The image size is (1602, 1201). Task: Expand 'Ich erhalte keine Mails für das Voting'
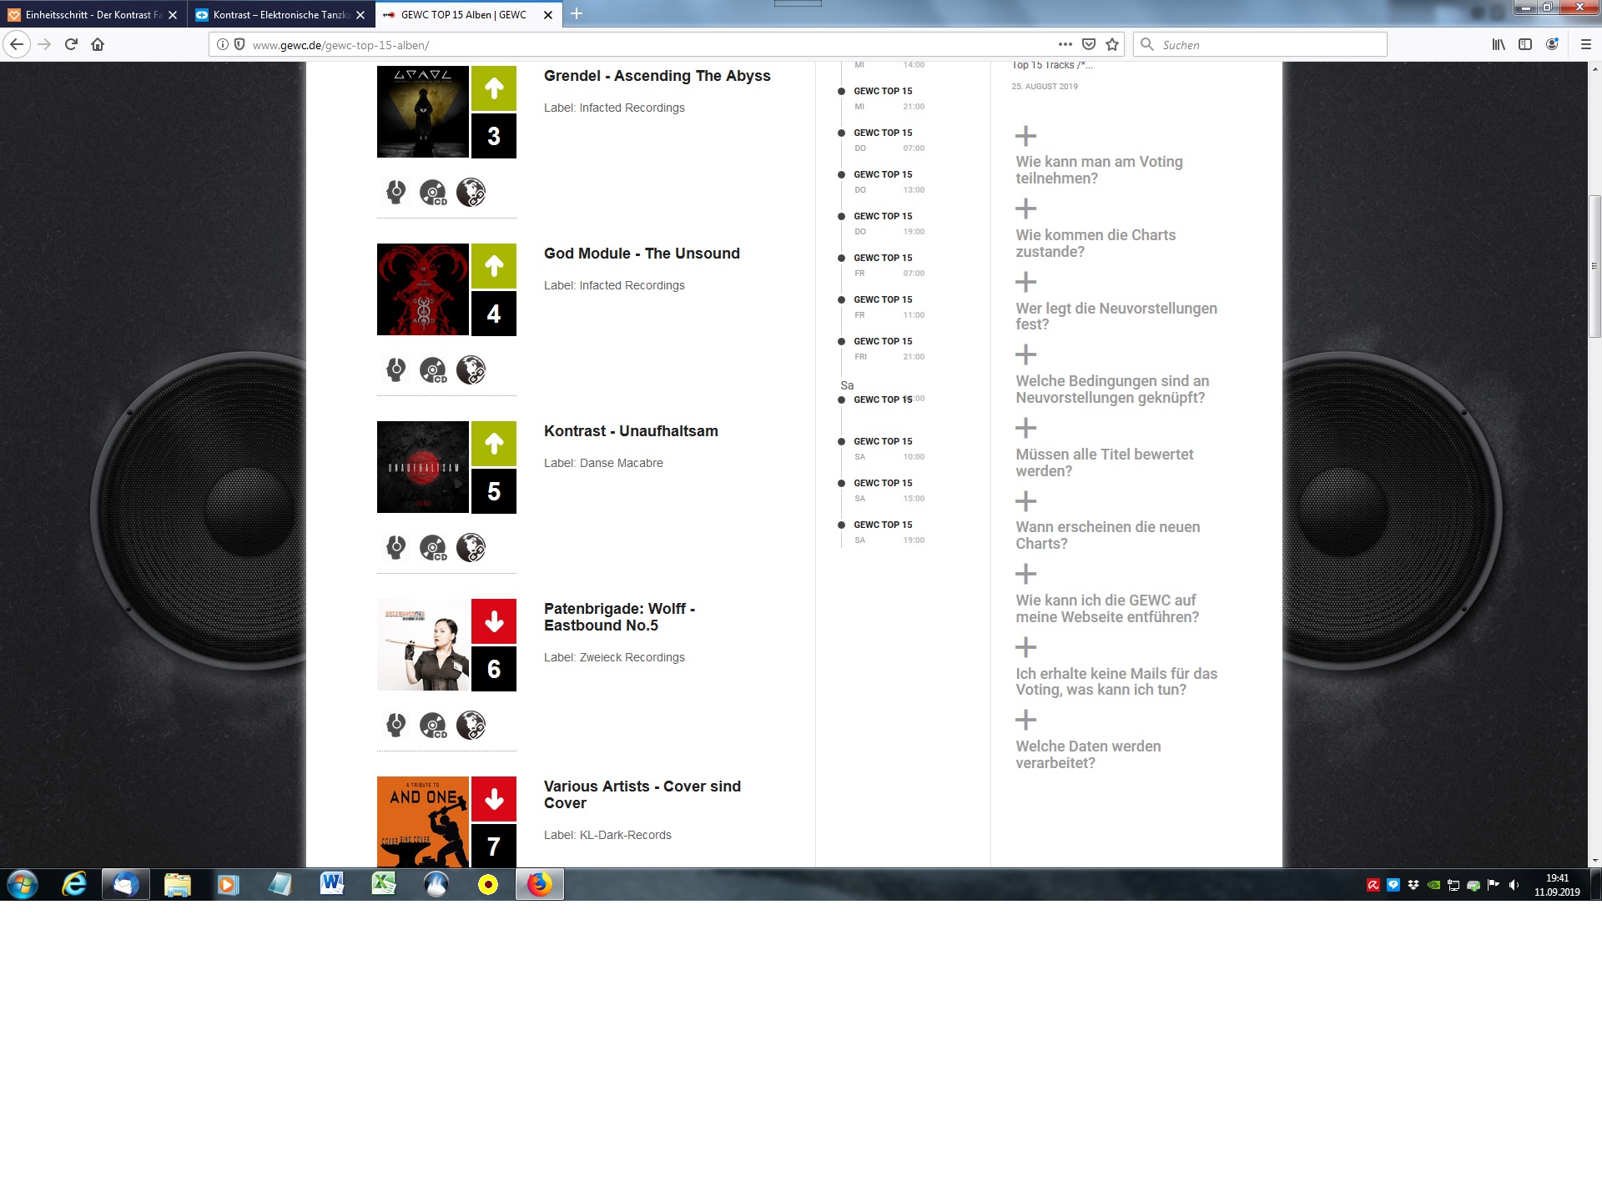tap(1025, 647)
